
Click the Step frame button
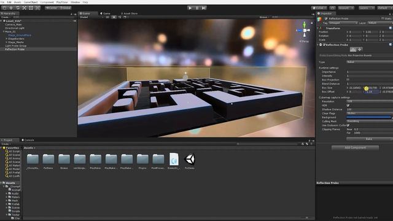pyautogui.click(x=204, y=8)
